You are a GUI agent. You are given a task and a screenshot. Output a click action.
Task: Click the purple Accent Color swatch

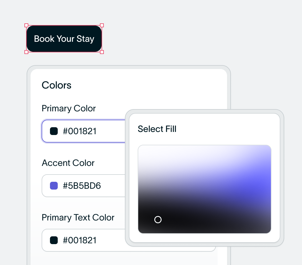tap(54, 186)
